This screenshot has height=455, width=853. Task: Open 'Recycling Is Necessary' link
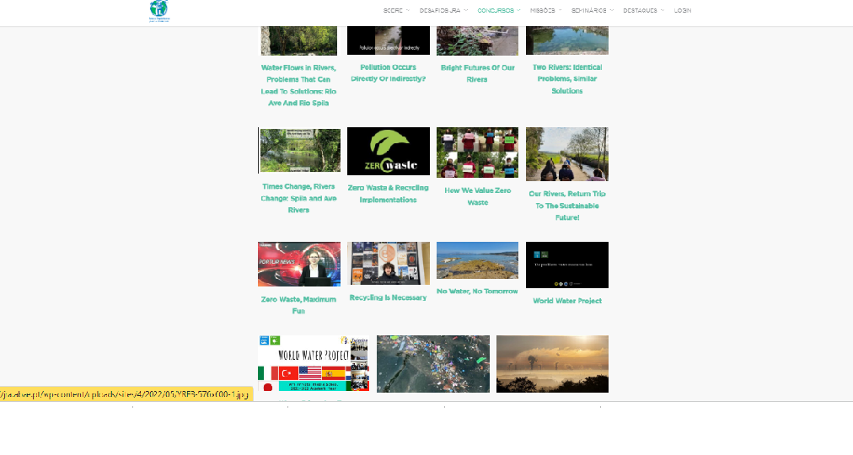(x=388, y=297)
